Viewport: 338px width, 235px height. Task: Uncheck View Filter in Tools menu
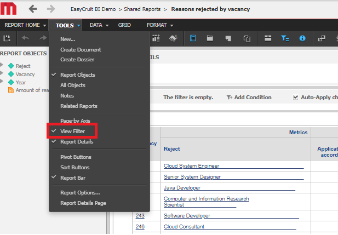(x=72, y=131)
